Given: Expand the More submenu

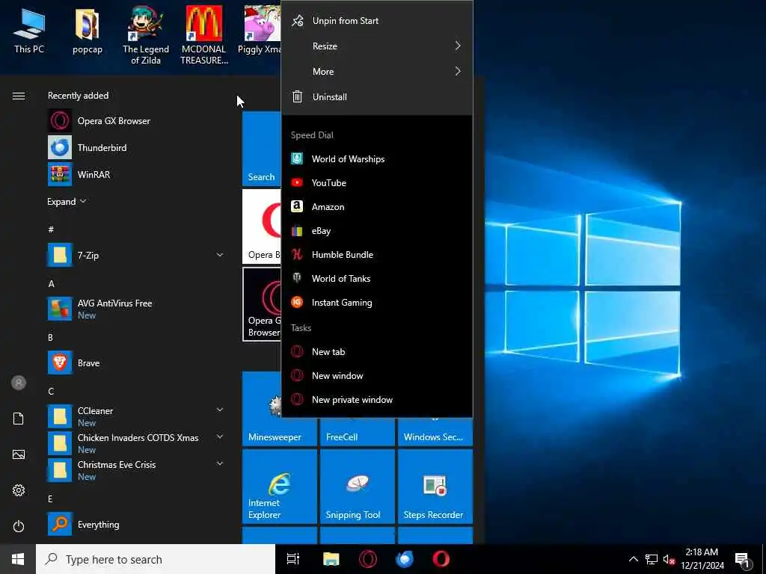Looking at the screenshot, I should click(x=377, y=71).
